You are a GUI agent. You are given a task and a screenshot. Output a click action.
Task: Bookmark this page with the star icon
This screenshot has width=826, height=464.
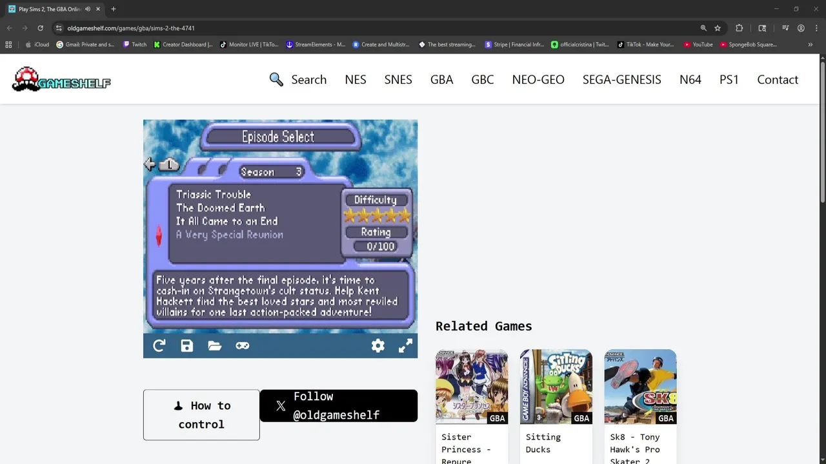pos(718,28)
